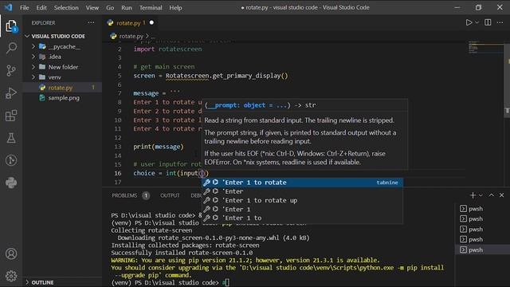
Task: Select the first pwsh terminal in list
Action: 482,209
